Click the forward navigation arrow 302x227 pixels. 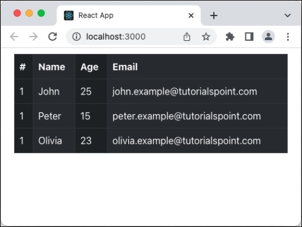pos(33,37)
